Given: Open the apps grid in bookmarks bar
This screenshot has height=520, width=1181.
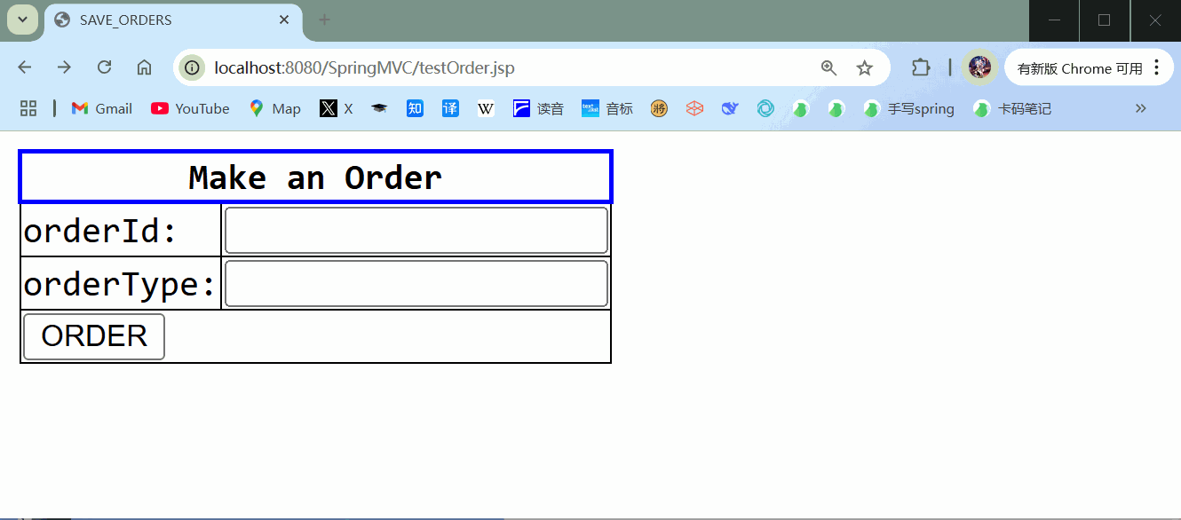Looking at the screenshot, I should tap(28, 108).
